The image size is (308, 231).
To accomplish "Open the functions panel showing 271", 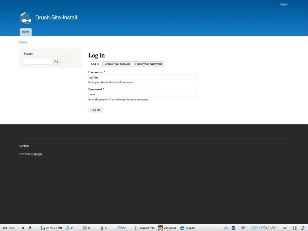I will (122, 228).
